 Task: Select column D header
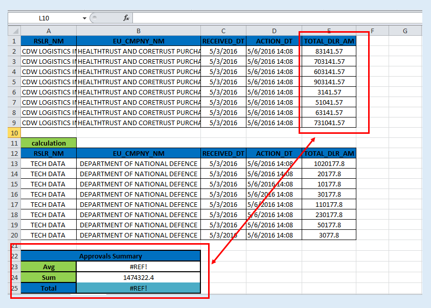pos(274,31)
